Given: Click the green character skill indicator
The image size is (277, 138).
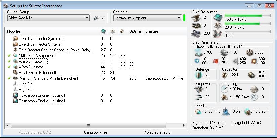Looking at the screenshot, I should 184,18.
